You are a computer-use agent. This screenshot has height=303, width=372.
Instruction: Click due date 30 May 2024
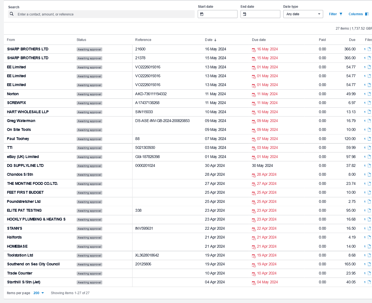262,165
